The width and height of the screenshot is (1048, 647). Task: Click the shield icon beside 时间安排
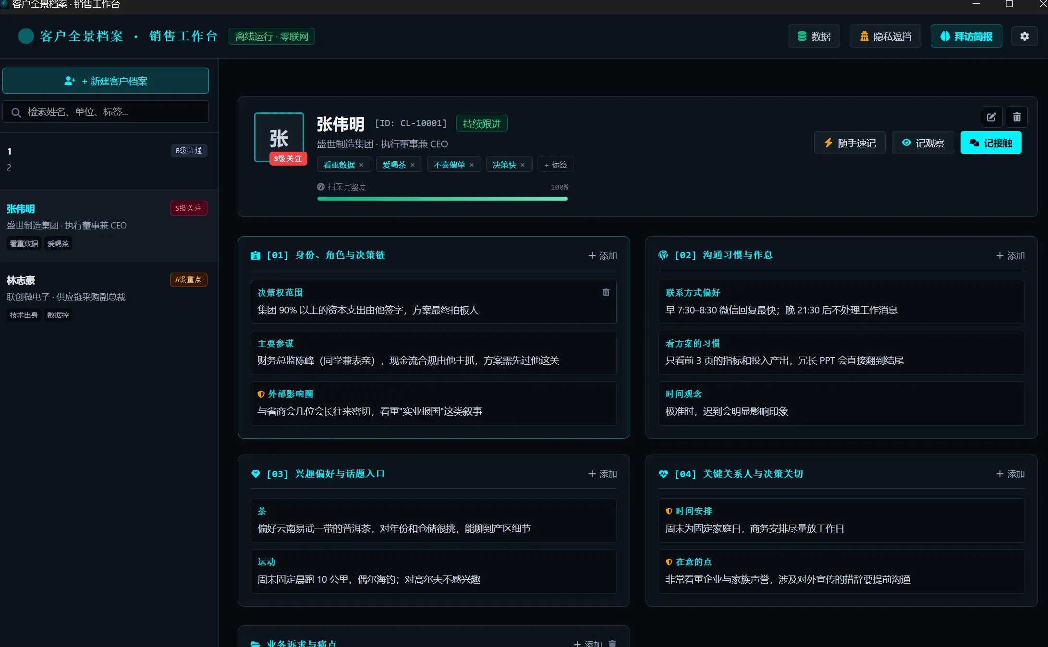(x=669, y=511)
